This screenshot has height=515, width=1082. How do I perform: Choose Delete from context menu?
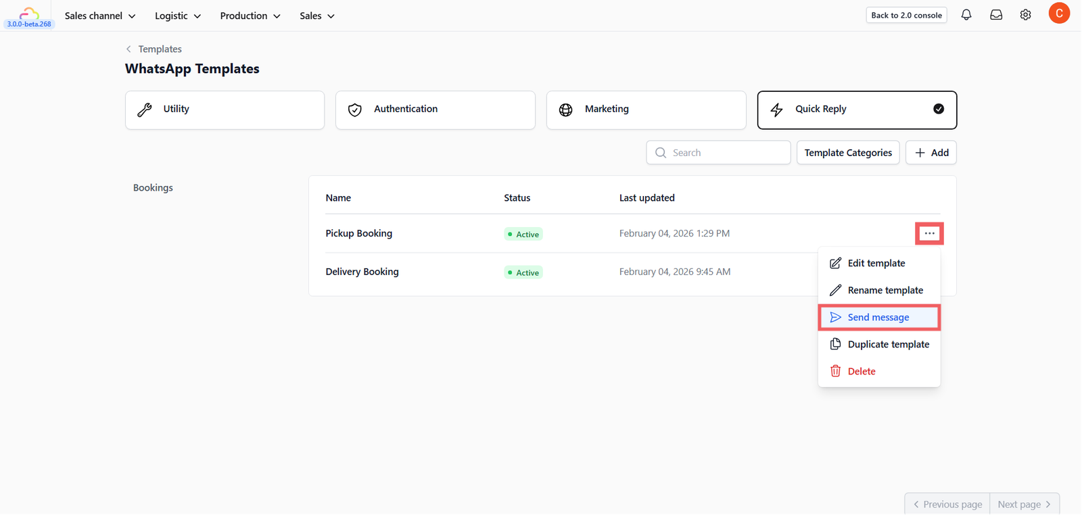click(879, 371)
